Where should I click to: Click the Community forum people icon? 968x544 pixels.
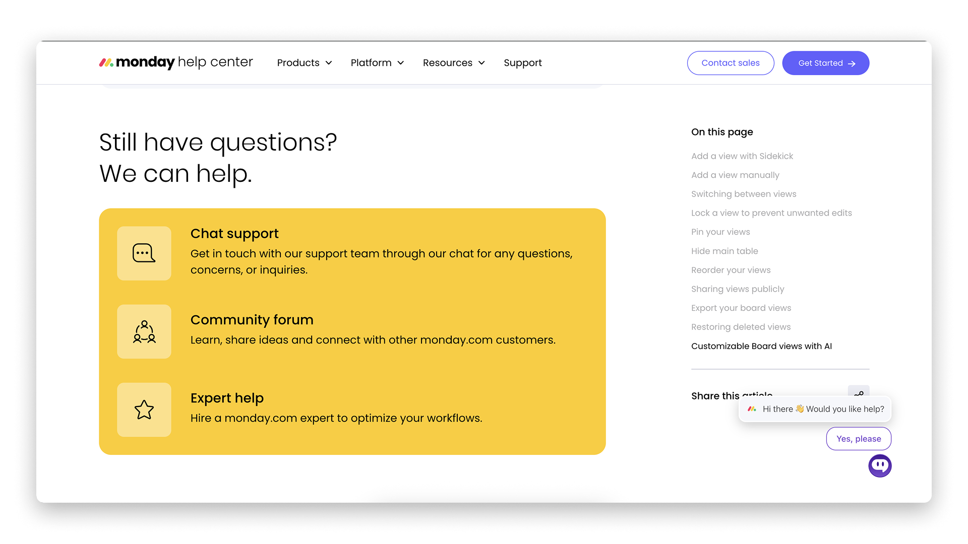tap(144, 331)
